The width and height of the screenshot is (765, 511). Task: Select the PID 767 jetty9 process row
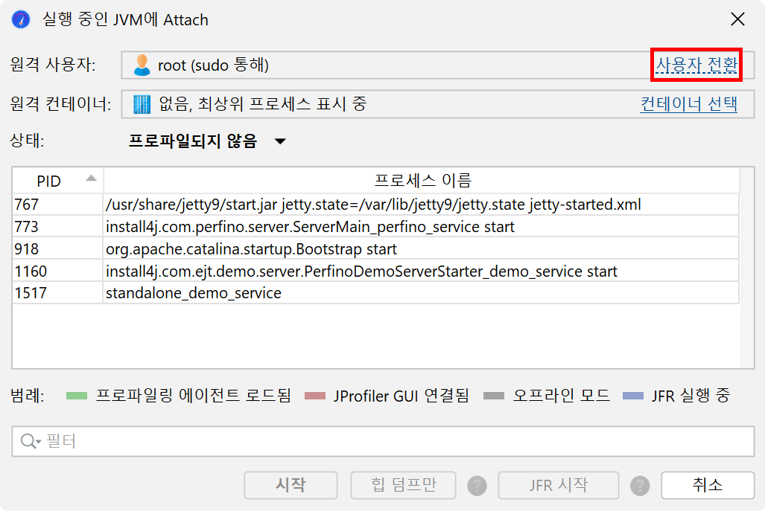click(x=375, y=205)
